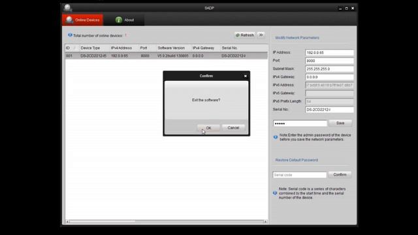Open the Online Devices tab

(x=83, y=20)
